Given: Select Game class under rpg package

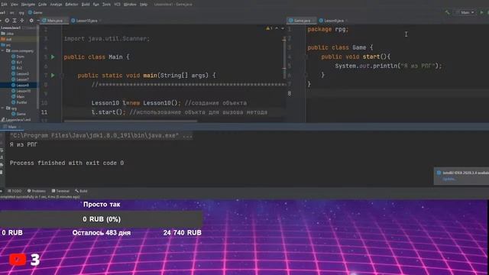Looking at the screenshot, I should [18, 114].
